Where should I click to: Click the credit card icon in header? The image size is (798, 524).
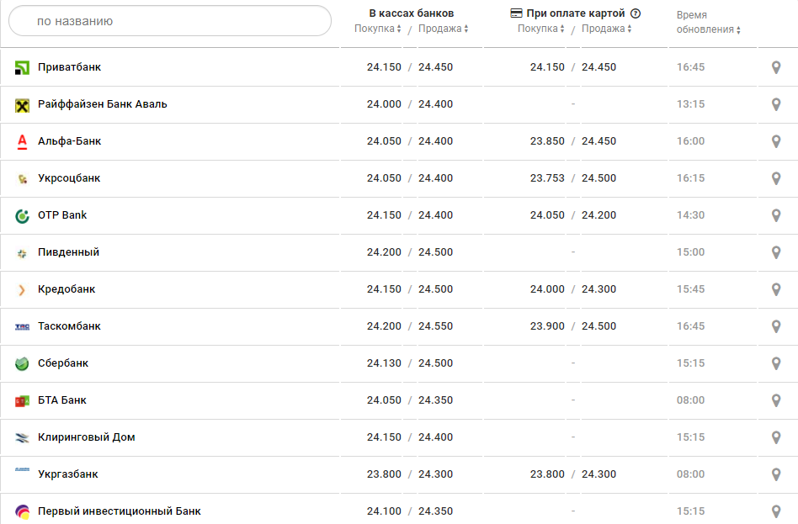click(x=517, y=13)
